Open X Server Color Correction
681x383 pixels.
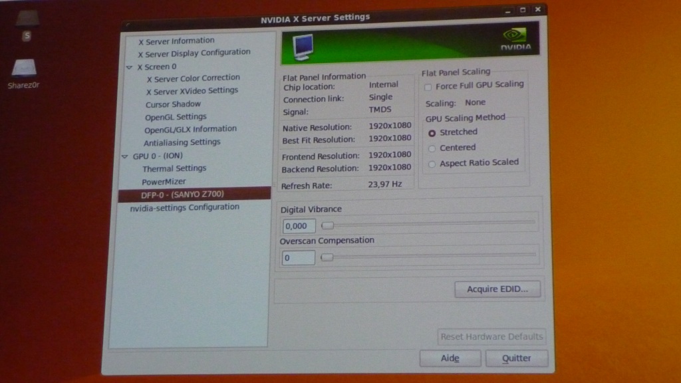[194, 78]
